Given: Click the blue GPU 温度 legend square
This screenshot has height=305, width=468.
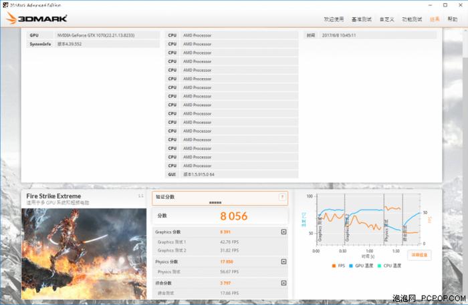Looking at the screenshot, I should [x=351, y=266].
